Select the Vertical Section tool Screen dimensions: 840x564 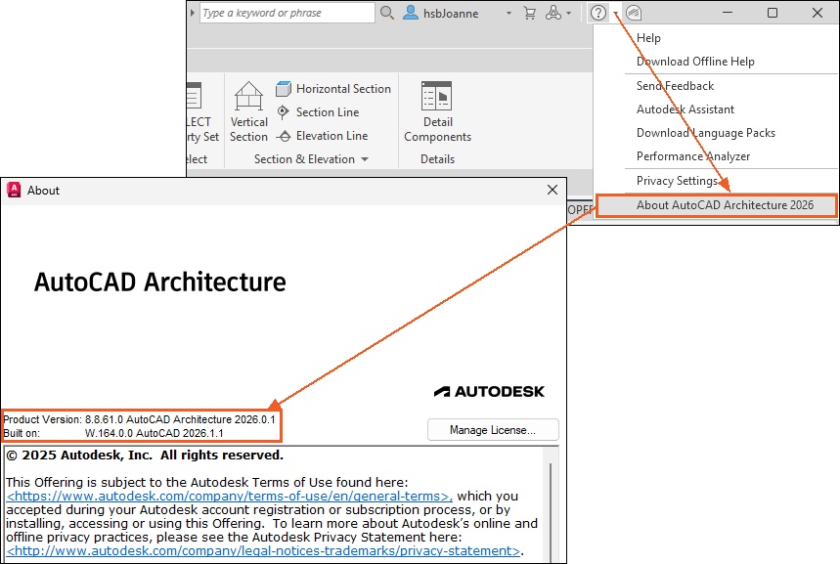click(248, 112)
